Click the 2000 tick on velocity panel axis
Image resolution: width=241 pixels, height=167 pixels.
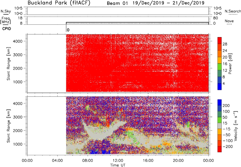coord(17,131)
